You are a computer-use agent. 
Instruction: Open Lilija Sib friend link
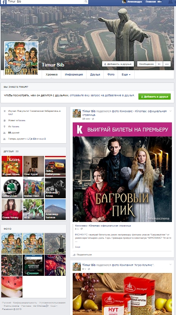click(x=32, y=139)
